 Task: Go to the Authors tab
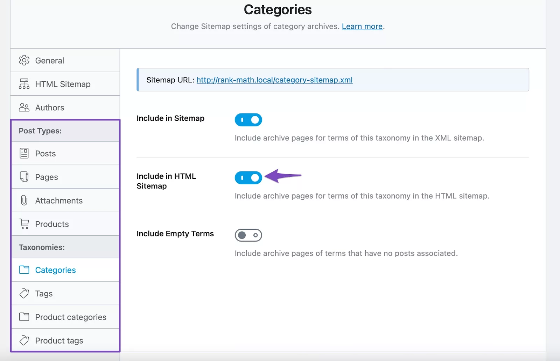pos(65,107)
